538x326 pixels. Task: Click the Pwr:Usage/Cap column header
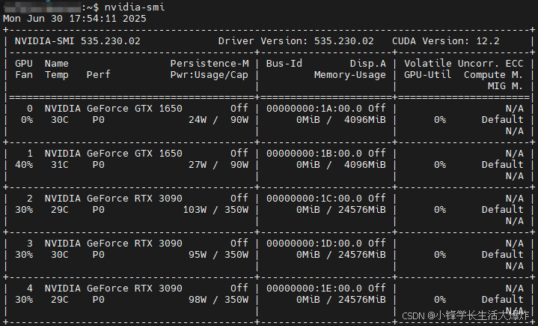pyautogui.click(x=210, y=75)
